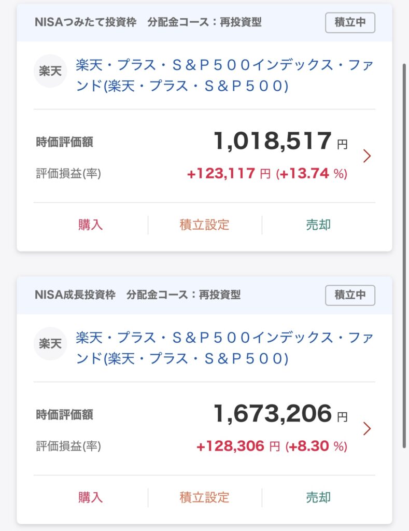This screenshot has width=409, height=531.
Task: Tap 売却 in the NISAつみたて投資枠 card
Action: click(318, 225)
